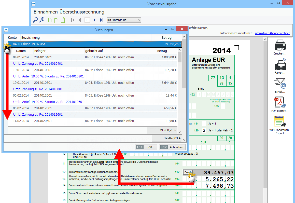Viewport: 295px width, 203px height.
Task: Open the interaktiver Abgabenrechner link
Action: point(272,33)
